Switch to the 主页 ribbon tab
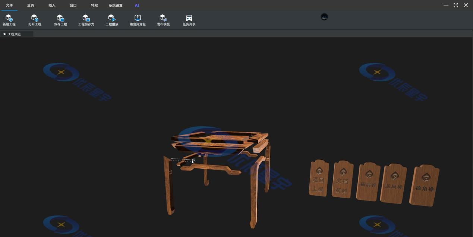The image size is (473, 237). 30,5
